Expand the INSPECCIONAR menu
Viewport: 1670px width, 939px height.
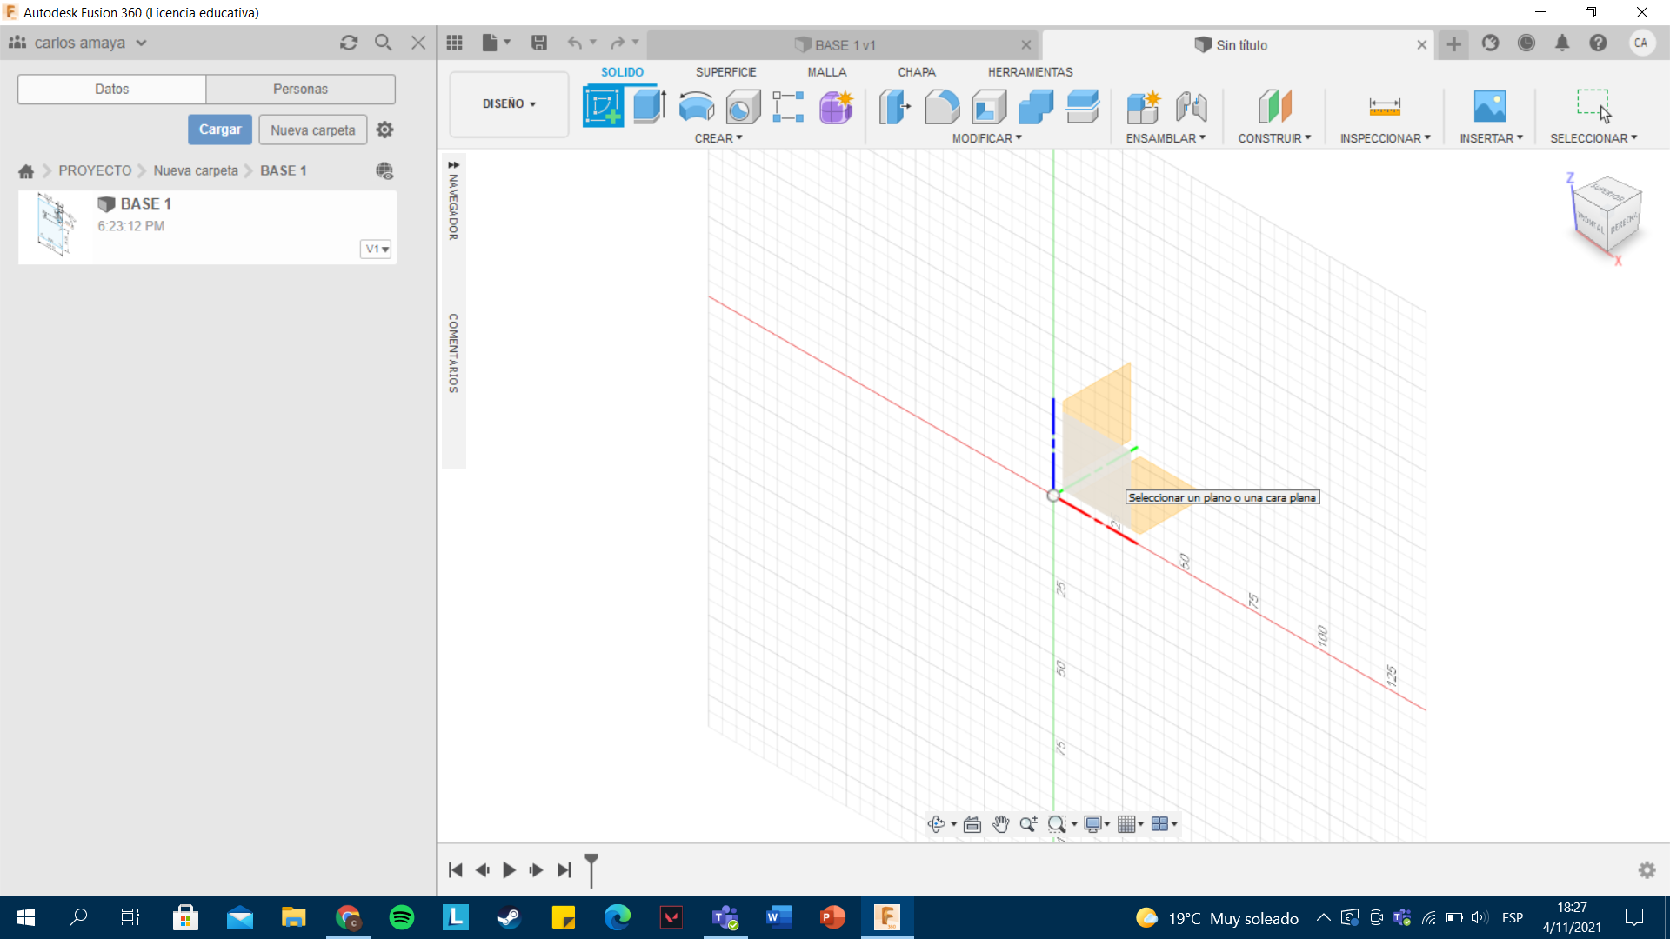click(1385, 138)
